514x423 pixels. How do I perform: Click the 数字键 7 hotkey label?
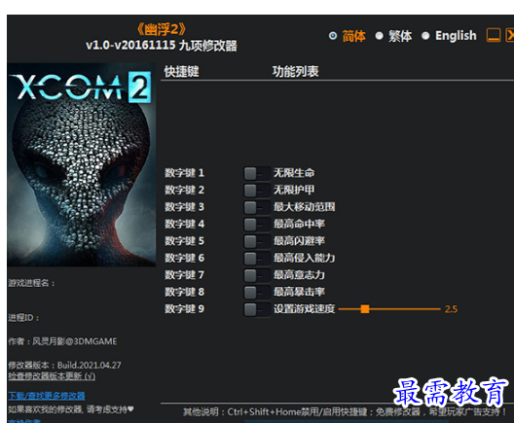click(185, 275)
